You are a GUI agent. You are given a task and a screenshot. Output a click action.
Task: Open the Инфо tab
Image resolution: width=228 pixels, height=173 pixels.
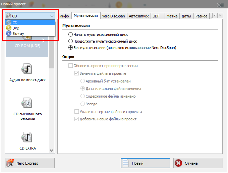64,16
